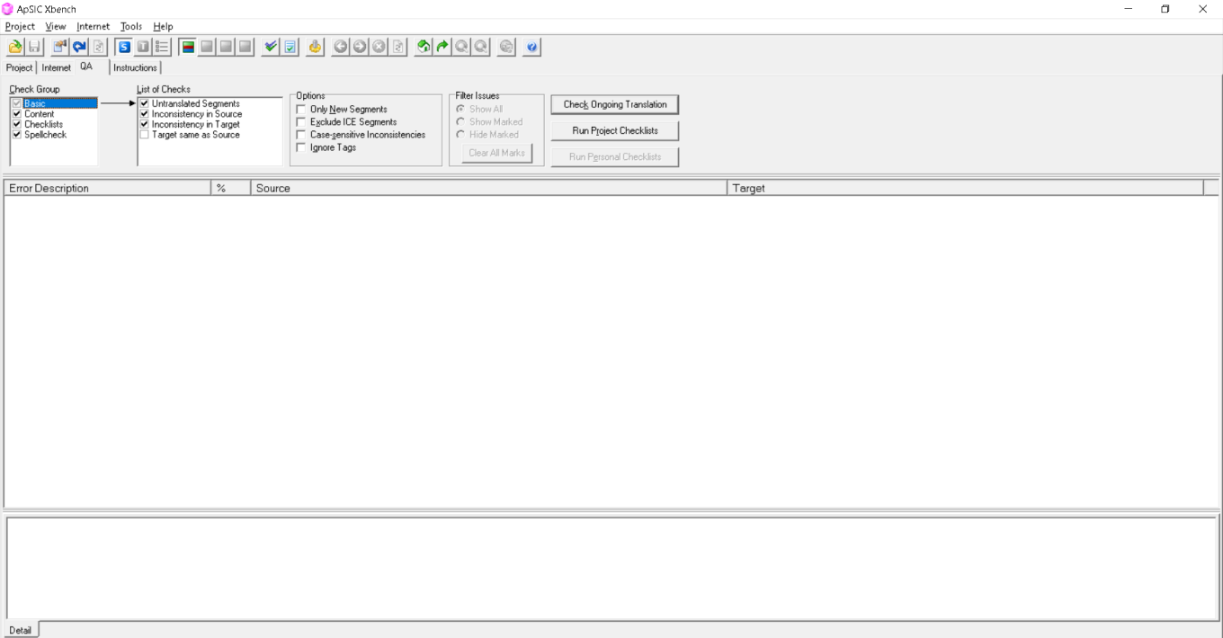Screen dimensions: 1223x638
Task: Select the Detail tab at bottom
Action: click(20, 630)
